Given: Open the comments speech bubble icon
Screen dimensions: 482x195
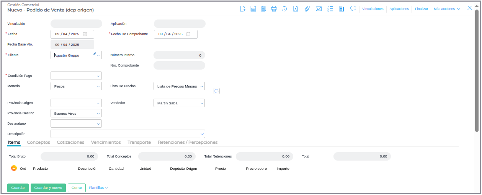Looking at the screenshot, I should click(x=353, y=8).
